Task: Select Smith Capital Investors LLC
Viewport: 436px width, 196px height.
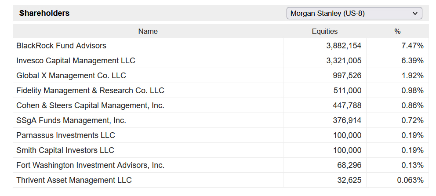Action: tap(65, 150)
